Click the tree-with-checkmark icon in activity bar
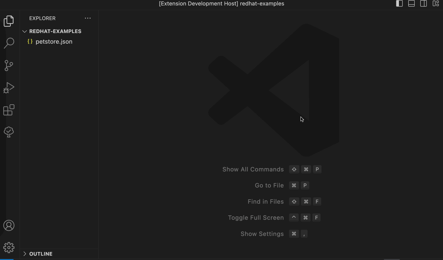443x260 pixels. (9, 132)
